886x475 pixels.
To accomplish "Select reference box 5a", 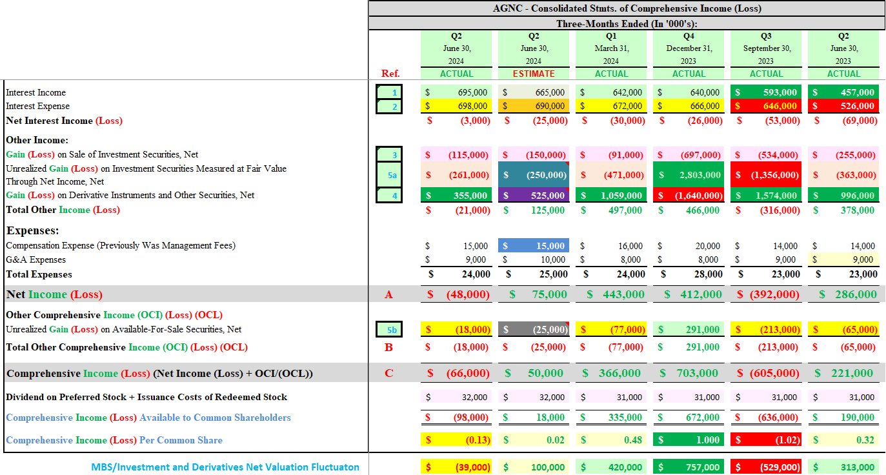I will click(x=389, y=175).
